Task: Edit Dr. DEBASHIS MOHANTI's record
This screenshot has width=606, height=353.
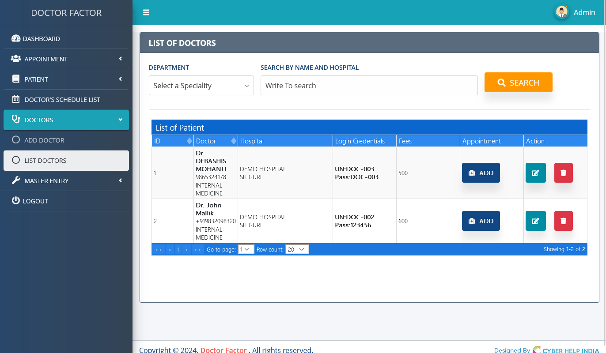Action: tap(535, 173)
